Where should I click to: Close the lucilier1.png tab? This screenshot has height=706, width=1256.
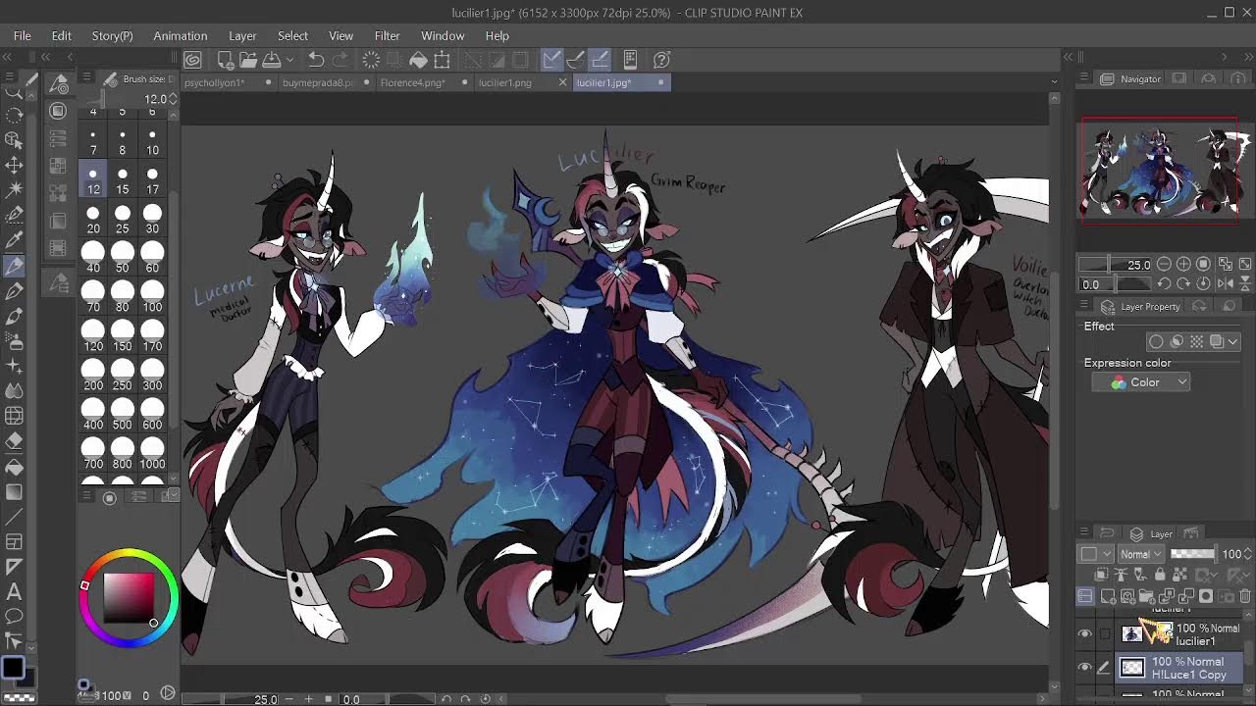point(562,82)
